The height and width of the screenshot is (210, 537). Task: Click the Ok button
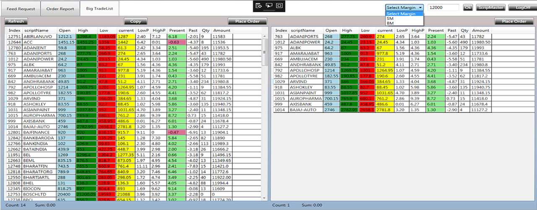(x=468, y=8)
